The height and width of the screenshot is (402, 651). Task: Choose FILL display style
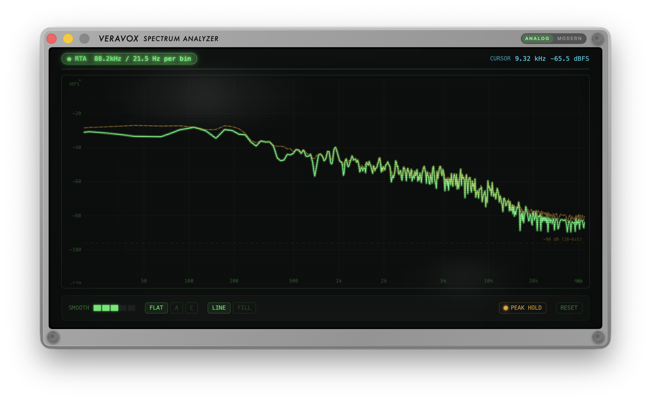tap(244, 308)
